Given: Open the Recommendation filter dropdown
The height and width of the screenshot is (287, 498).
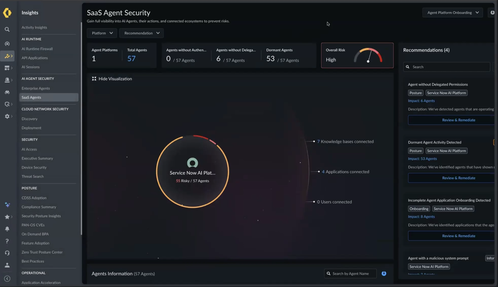Looking at the screenshot, I should coord(142,33).
